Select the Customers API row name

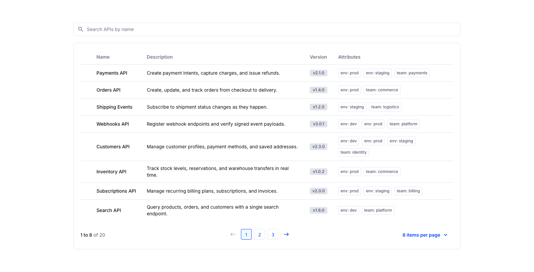(x=113, y=147)
